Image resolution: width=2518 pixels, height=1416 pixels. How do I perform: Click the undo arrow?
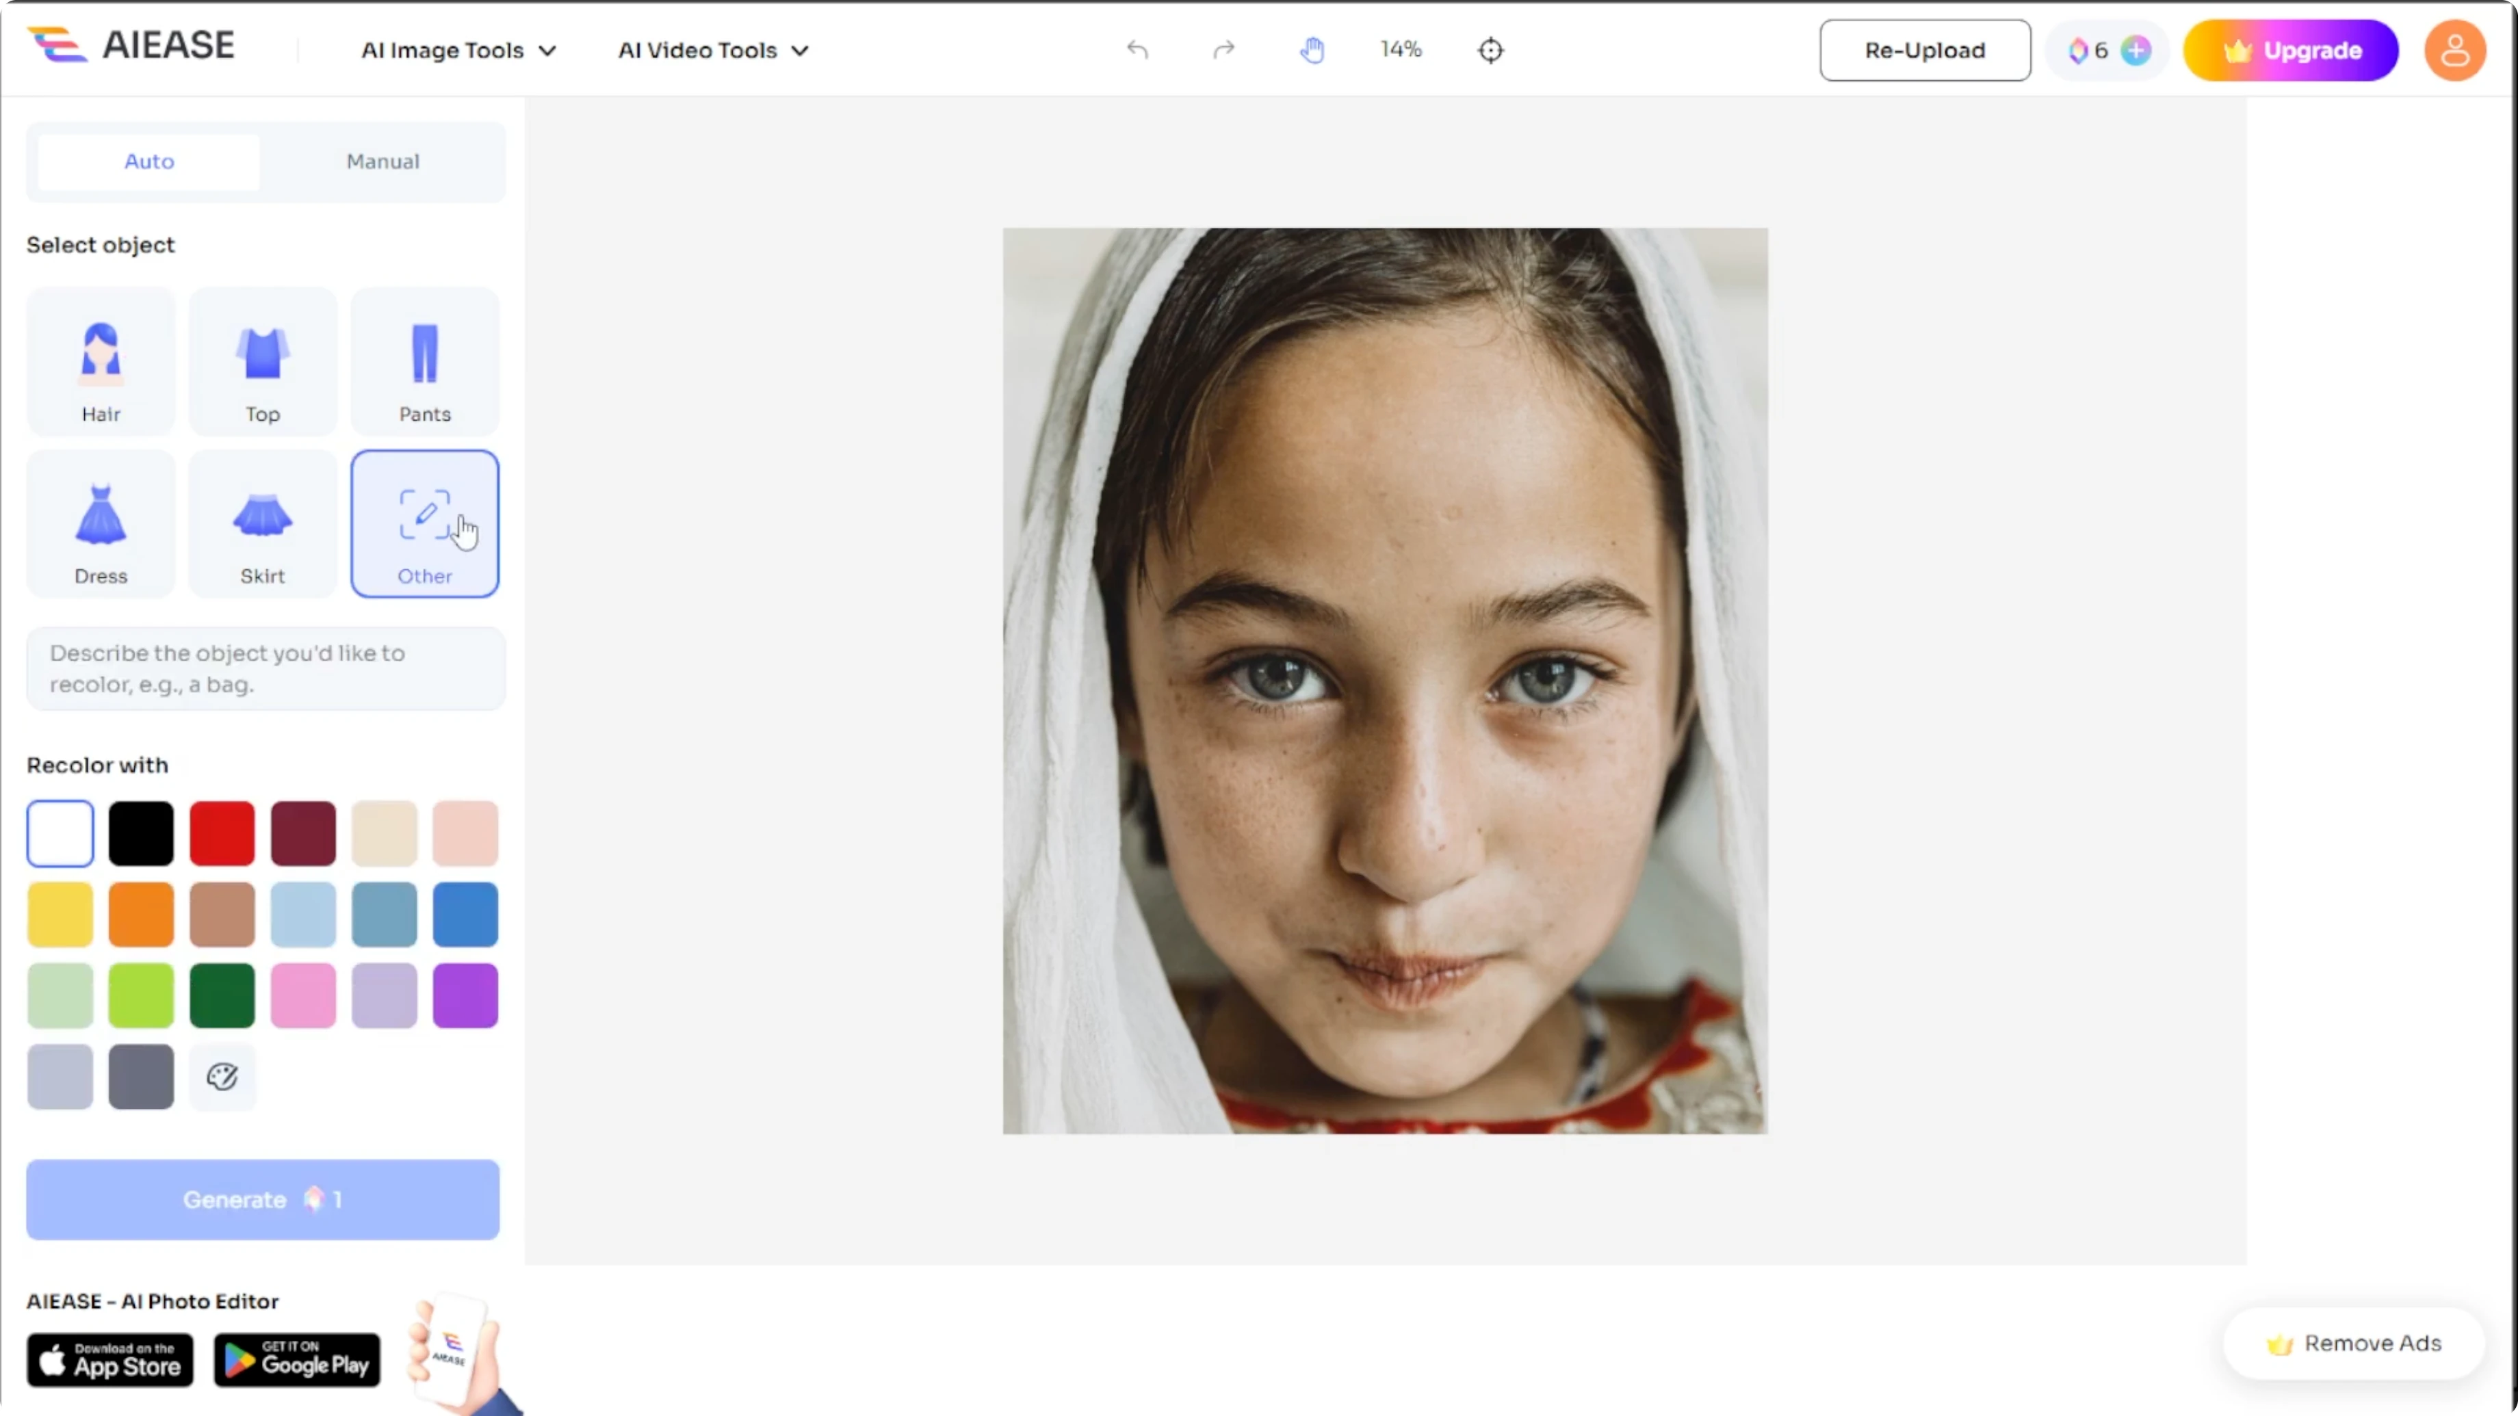[x=1137, y=50]
